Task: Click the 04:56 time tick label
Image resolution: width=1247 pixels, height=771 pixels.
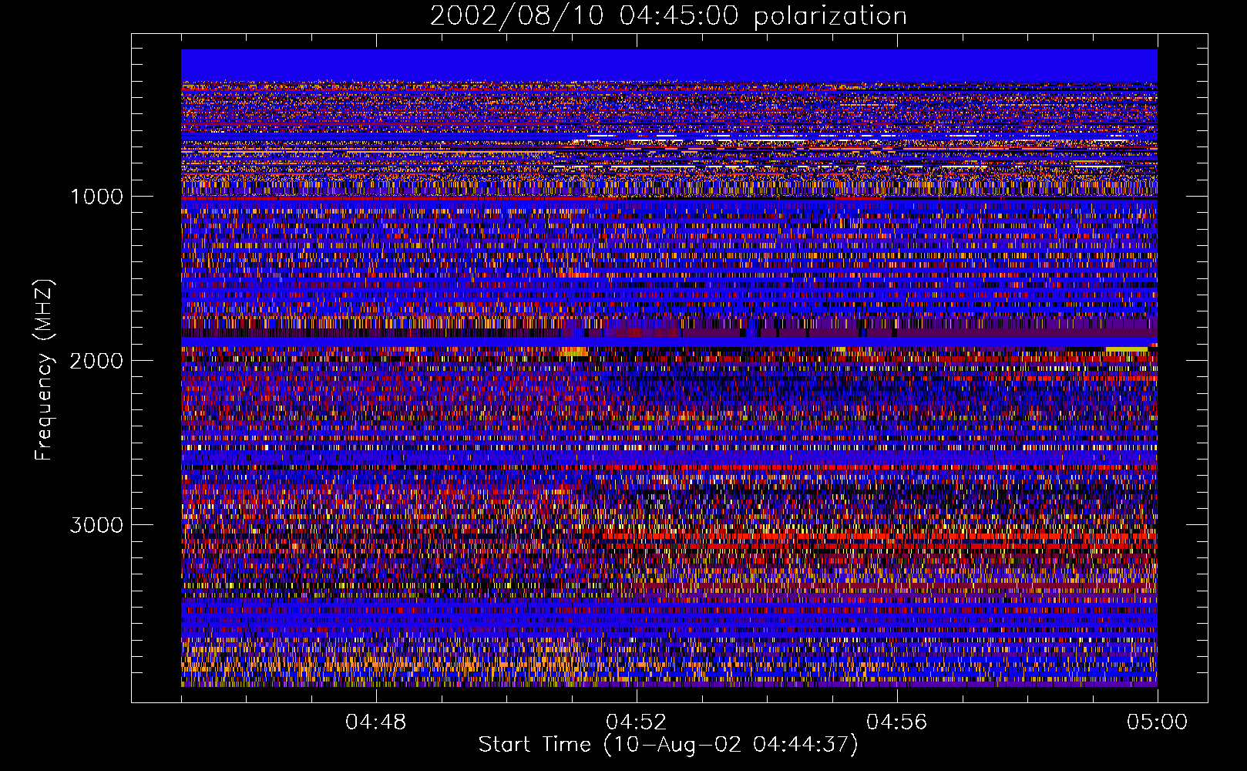Action: pyautogui.click(x=896, y=722)
